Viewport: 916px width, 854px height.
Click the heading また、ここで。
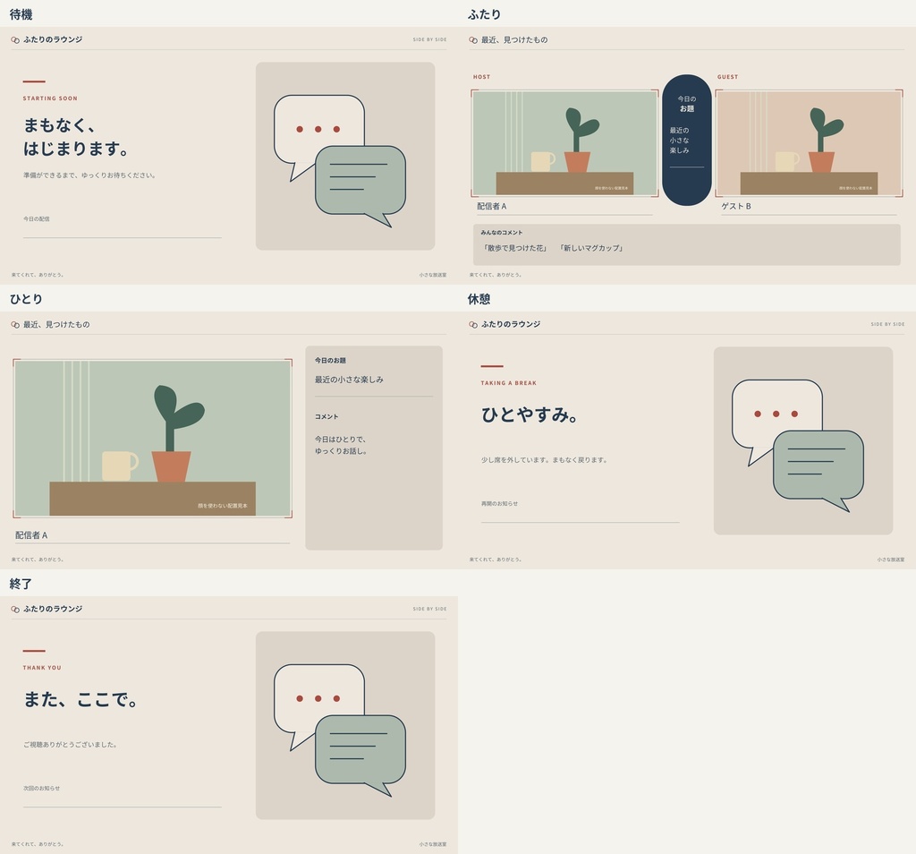click(x=81, y=699)
